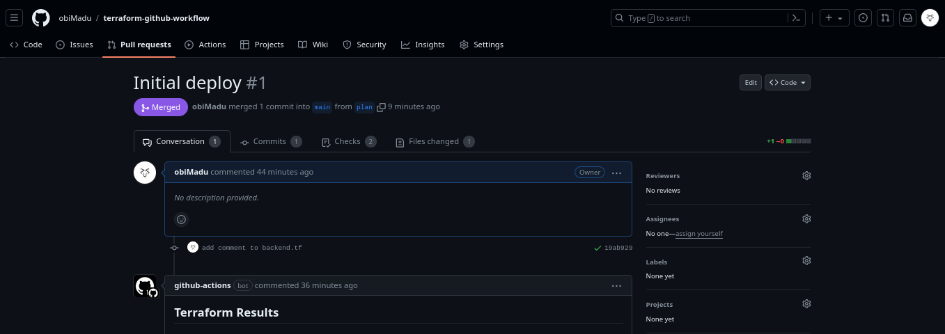
Task: Open the plan branch link
Action: (x=364, y=107)
